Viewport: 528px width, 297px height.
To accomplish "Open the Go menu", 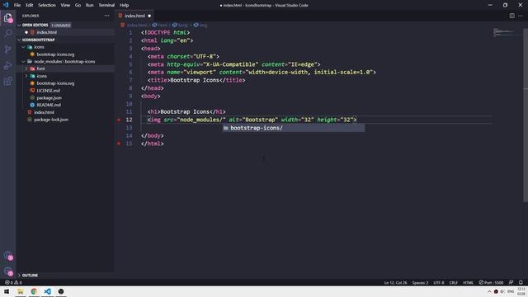I will (x=78, y=5).
